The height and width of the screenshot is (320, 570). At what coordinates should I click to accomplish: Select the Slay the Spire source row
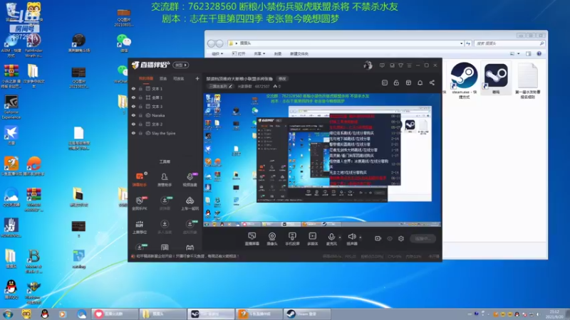click(x=165, y=133)
